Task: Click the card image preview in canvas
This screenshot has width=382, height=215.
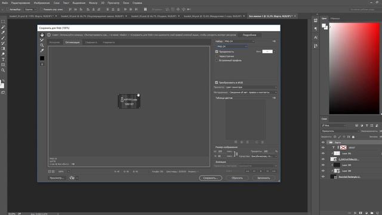Action: point(129,101)
